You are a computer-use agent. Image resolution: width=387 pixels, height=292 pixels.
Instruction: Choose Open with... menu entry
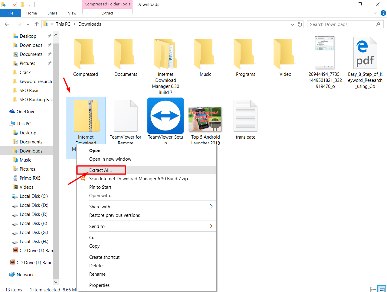point(146,196)
